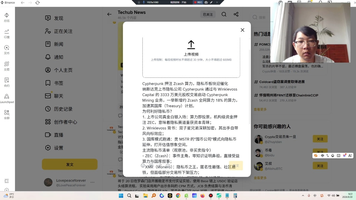The width and height of the screenshot is (356, 200).
Task: Click the Lovepeaceforever profile avatar
Action: coord(48,182)
